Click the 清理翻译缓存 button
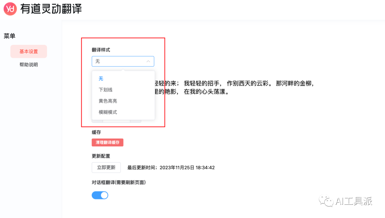 pos(108,142)
